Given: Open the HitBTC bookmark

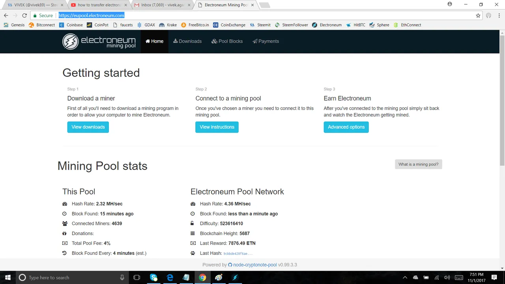Looking at the screenshot, I should point(355,25).
